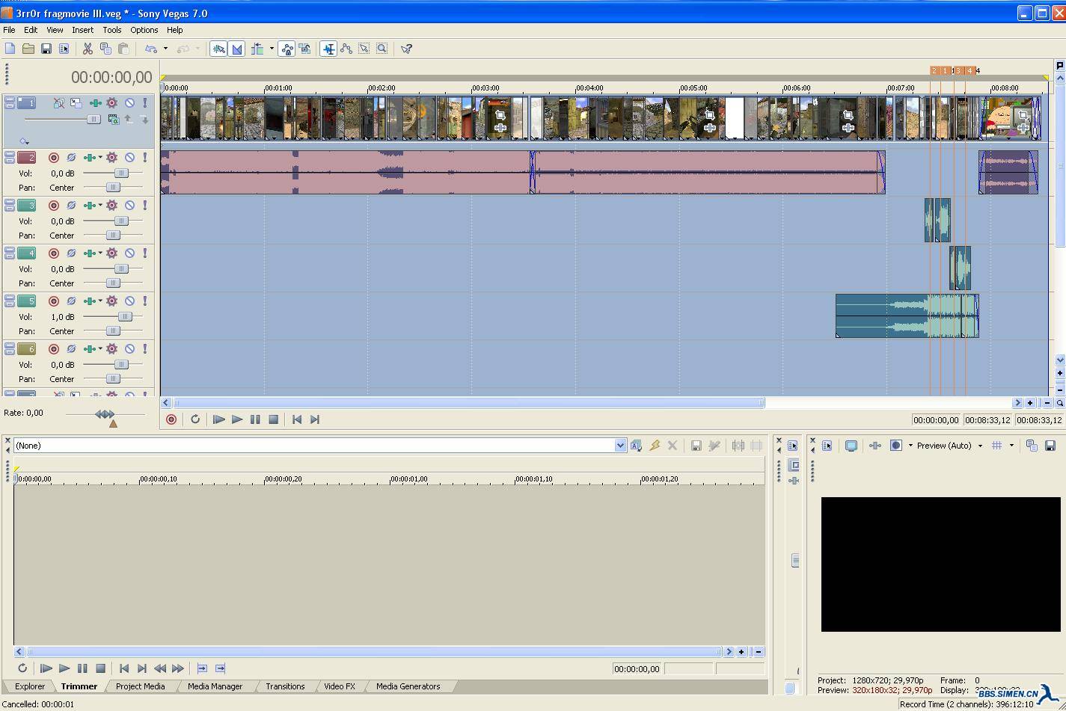The height and width of the screenshot is (711, 1066).
Task: Paste using the clipboard toolbar icon
Action: pos(123,49)
